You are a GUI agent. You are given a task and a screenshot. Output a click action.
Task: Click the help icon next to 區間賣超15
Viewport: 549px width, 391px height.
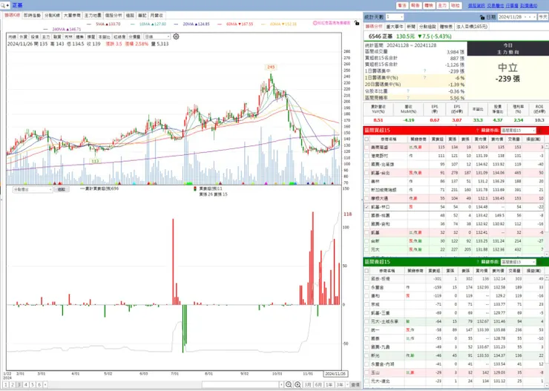[477, 262]
